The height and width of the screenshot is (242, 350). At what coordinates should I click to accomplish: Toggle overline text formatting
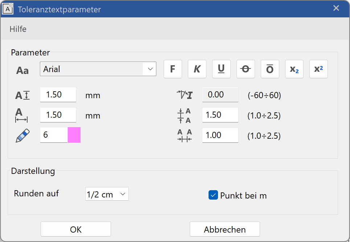(270, 69)
